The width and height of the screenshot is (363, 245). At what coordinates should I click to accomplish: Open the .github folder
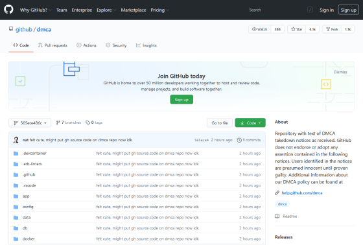point(29,174)
